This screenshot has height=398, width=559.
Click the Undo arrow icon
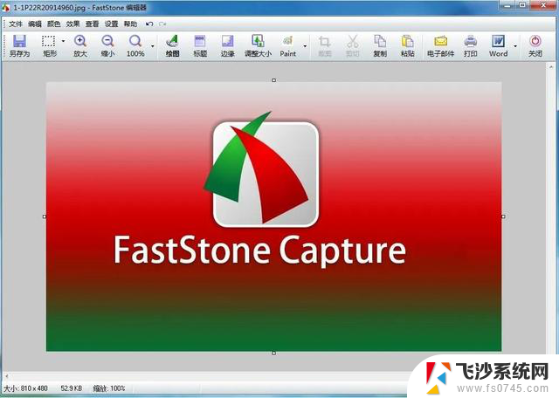pyautogui.click(x=149, y=24)
